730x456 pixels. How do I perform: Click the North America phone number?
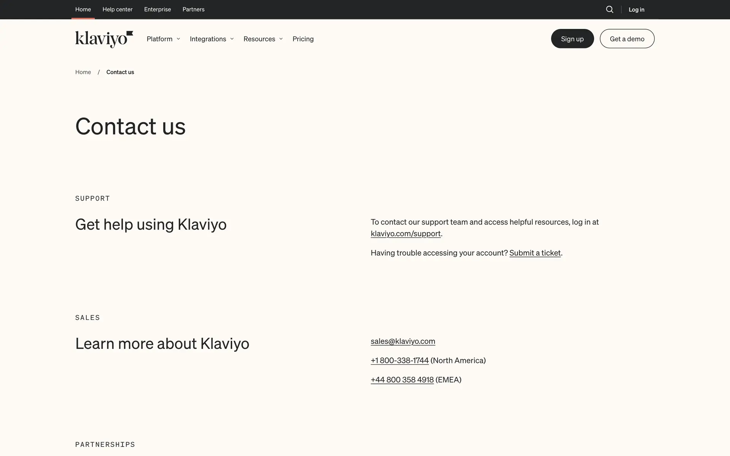[x=399, y=361]
